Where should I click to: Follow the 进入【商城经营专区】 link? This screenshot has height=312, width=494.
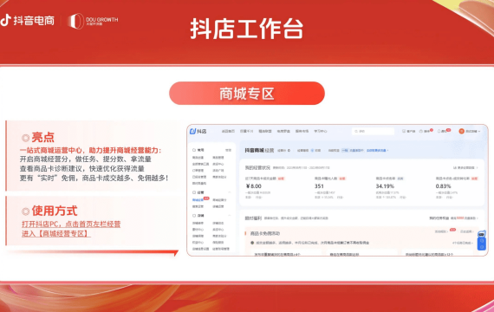point(56,233)
